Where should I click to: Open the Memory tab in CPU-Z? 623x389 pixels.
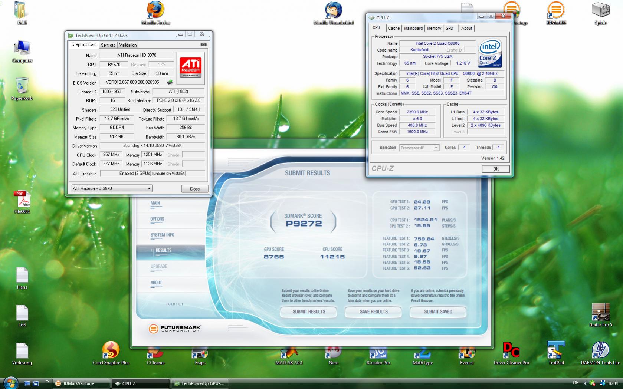tap(434, 28)
